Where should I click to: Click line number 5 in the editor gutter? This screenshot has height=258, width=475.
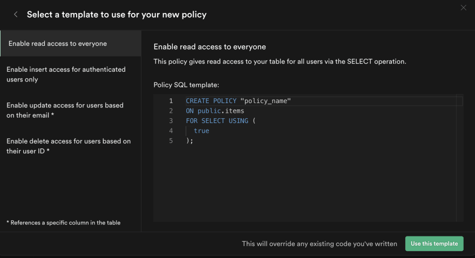pyautogui.click(x=171, y=141)
